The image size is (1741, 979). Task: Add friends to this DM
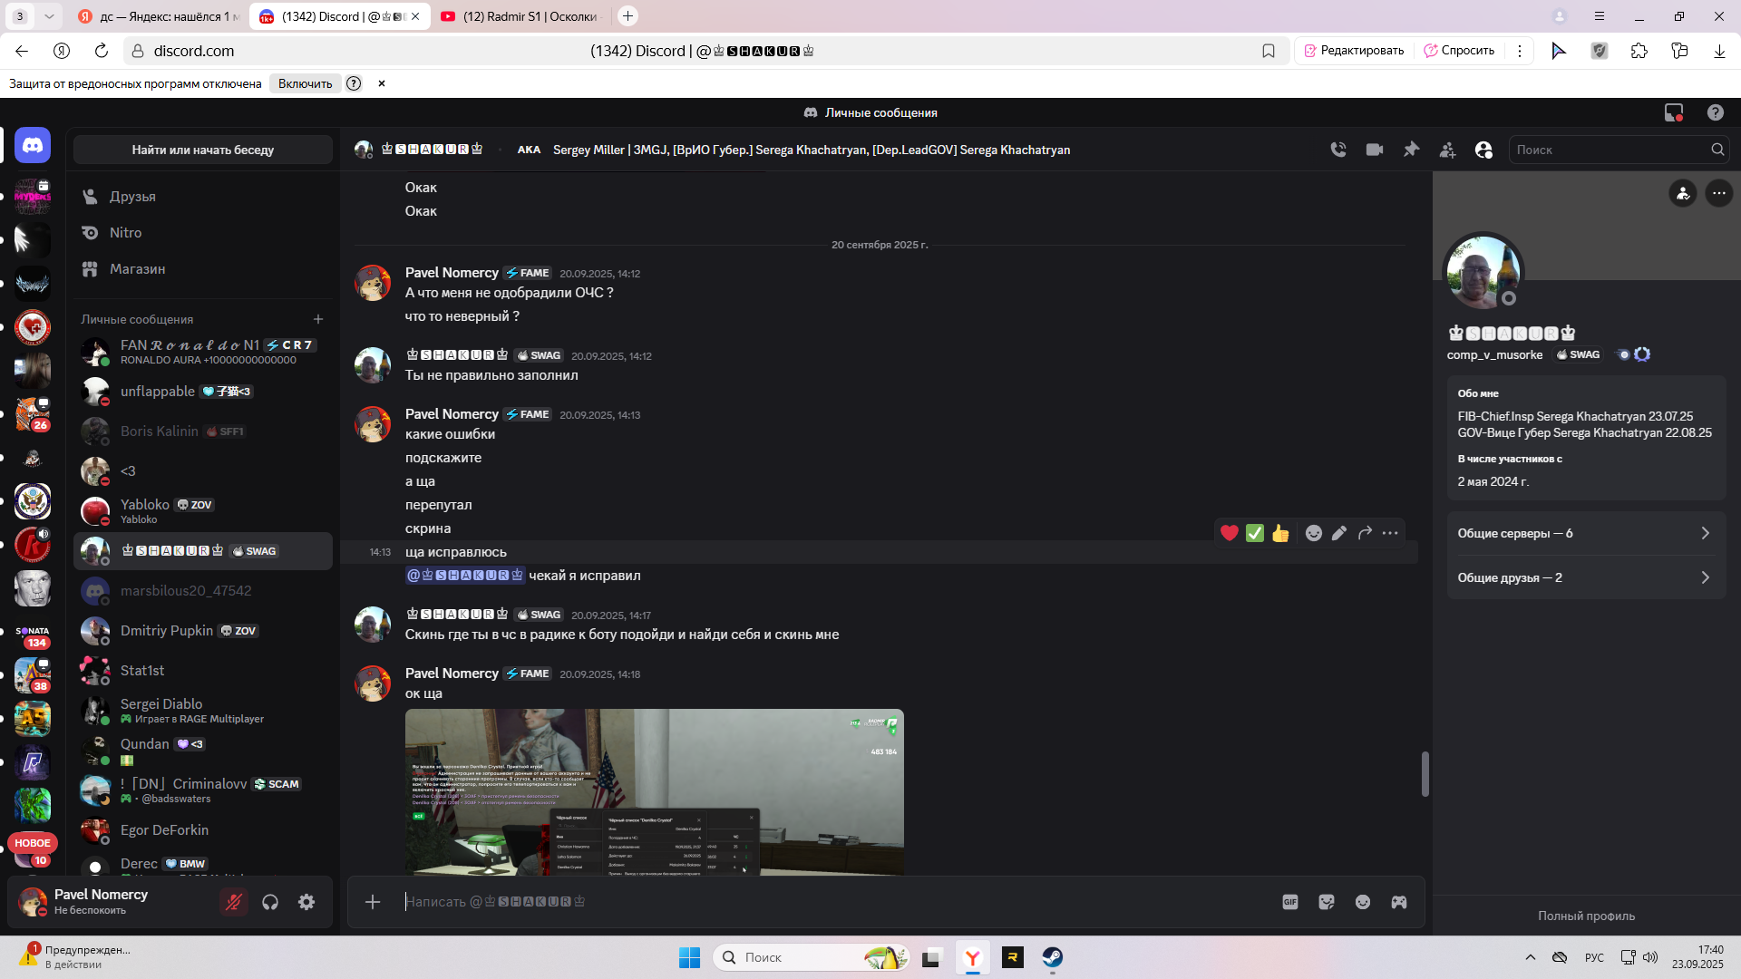[1447, 150]
